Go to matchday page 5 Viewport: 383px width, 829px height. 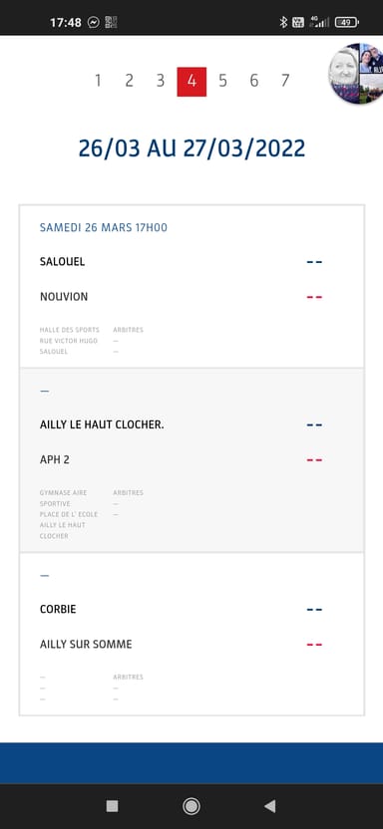pyautogui.click(x=222, y=81)
